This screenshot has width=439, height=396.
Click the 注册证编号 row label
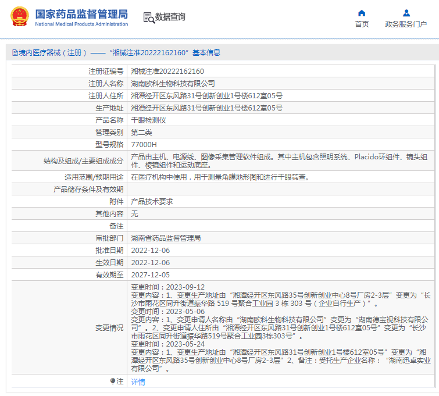(x=106, y=72)
